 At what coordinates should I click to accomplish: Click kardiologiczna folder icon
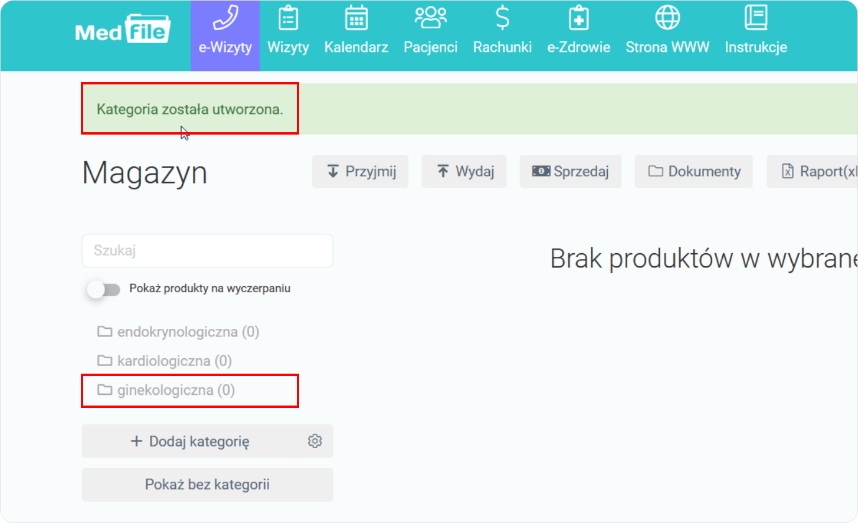[x=104, y=361]
